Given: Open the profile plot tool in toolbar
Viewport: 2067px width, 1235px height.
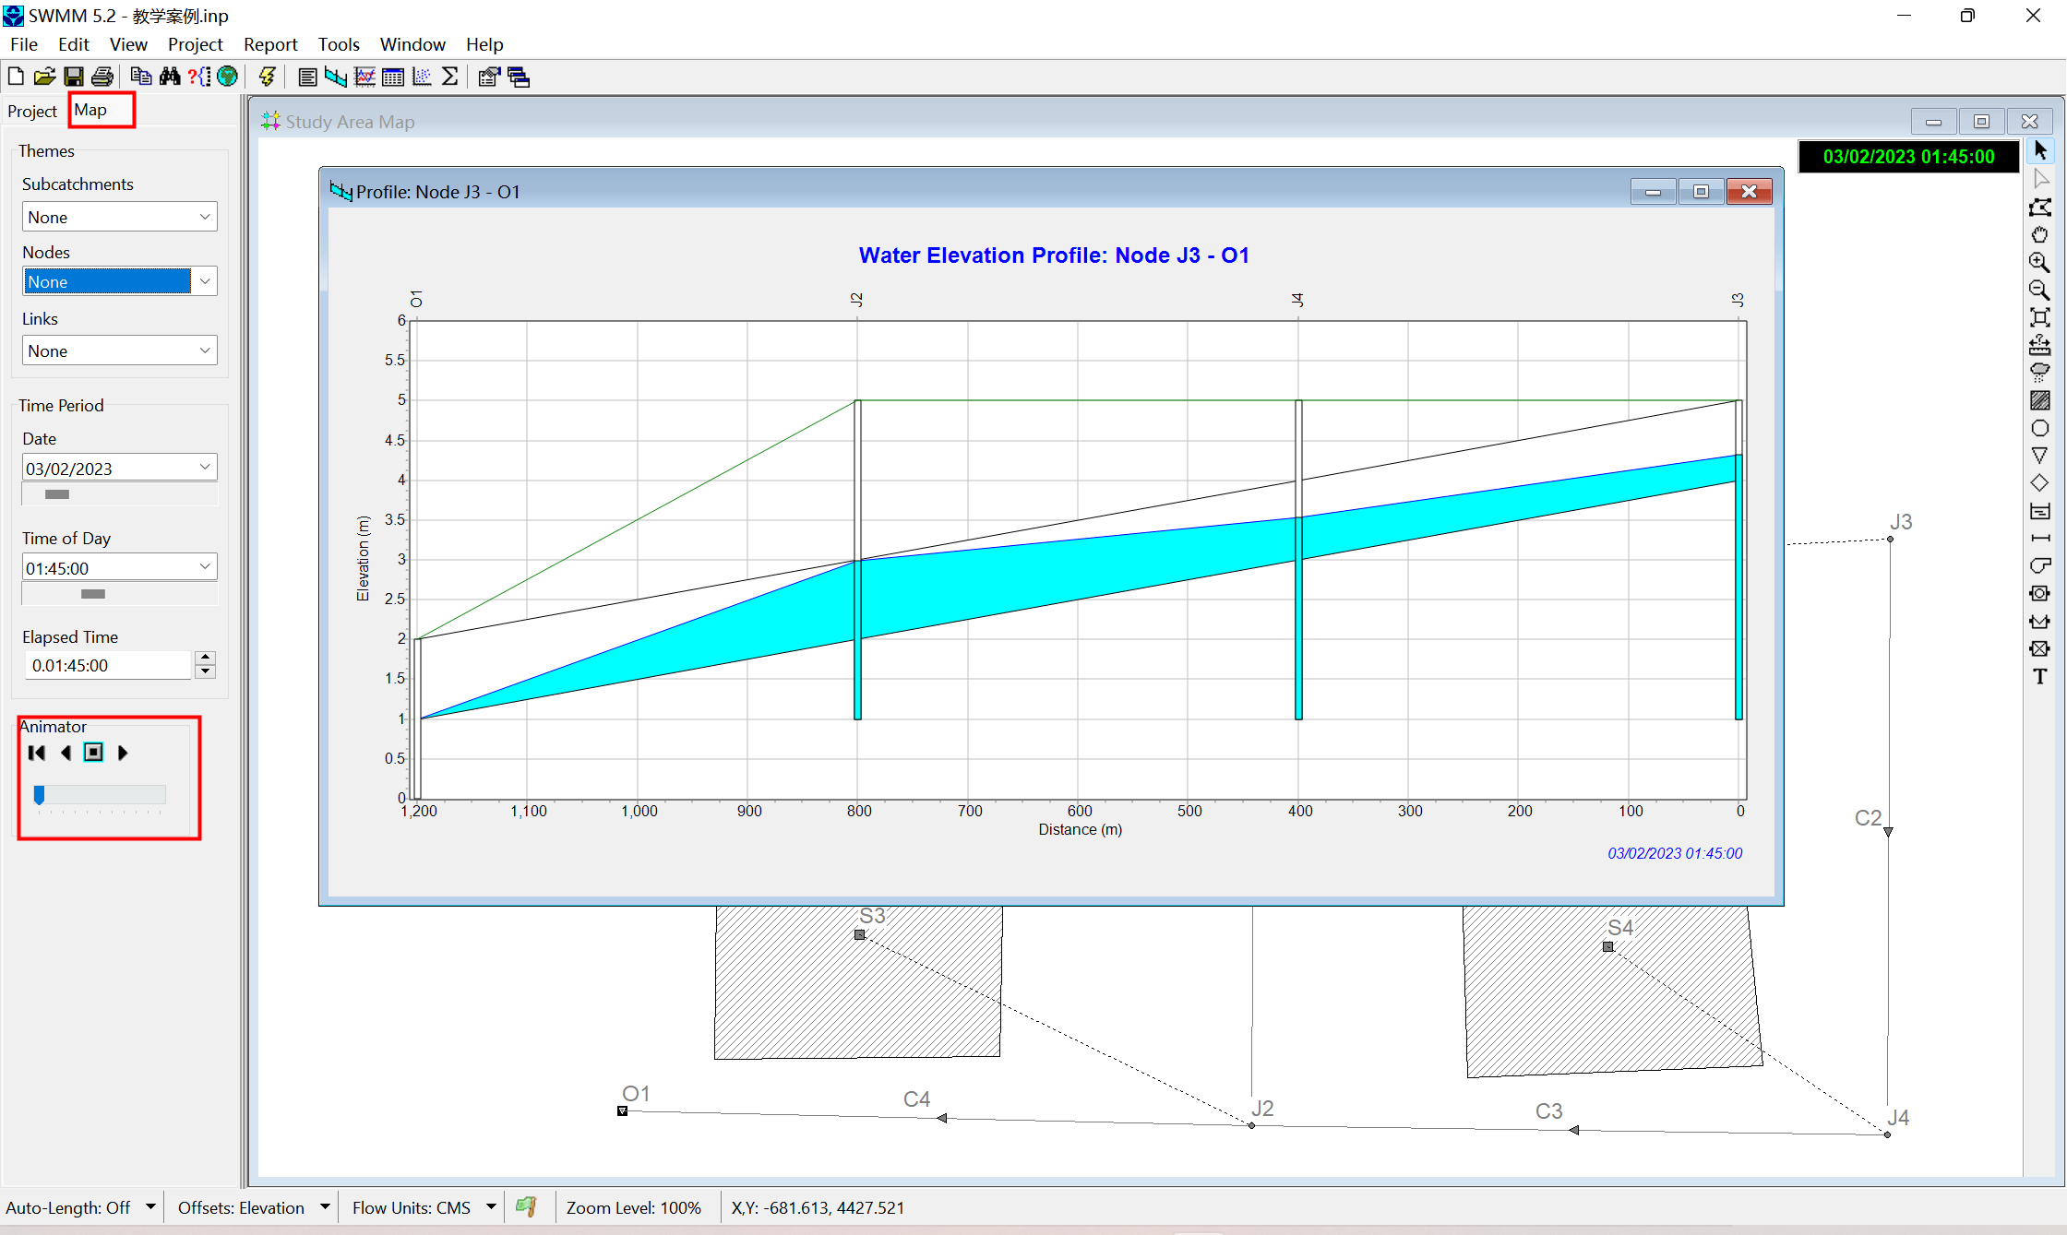Looking at the screenshot, I should click(336, 77).
